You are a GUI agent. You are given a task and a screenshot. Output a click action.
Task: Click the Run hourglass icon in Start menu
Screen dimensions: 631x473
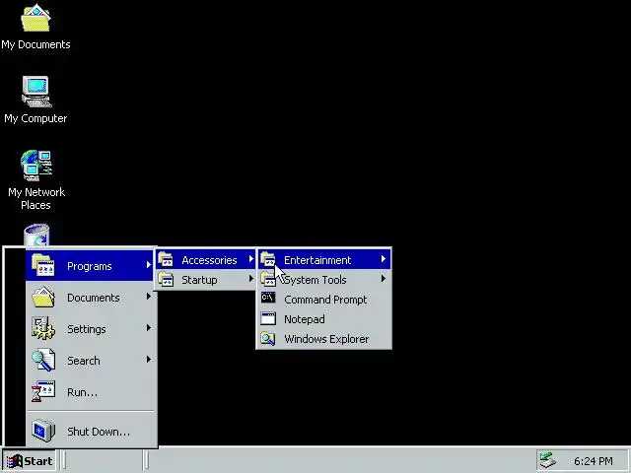click(43, 391)
